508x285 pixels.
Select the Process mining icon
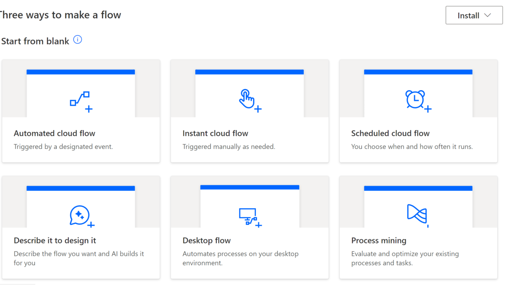coord(418,215)
